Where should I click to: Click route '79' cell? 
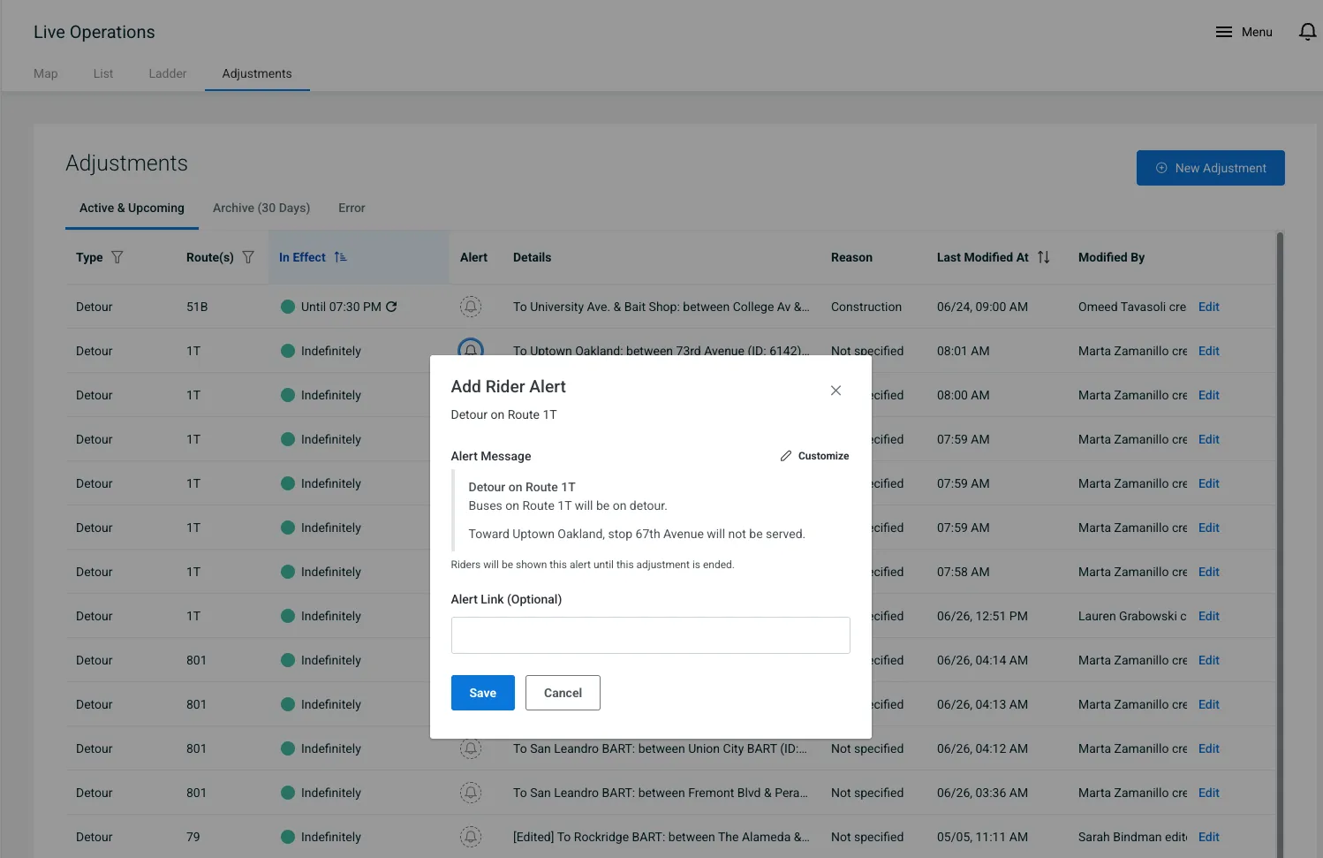click(x=193, y=837)
